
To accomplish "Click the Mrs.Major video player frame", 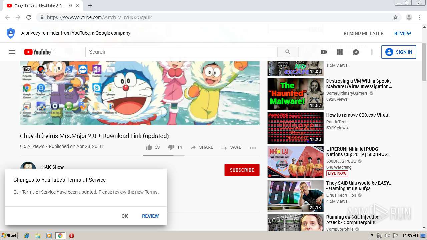I will point(140,93).
